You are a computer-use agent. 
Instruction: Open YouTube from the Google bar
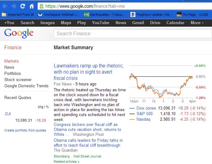click(x=101, y=23)
